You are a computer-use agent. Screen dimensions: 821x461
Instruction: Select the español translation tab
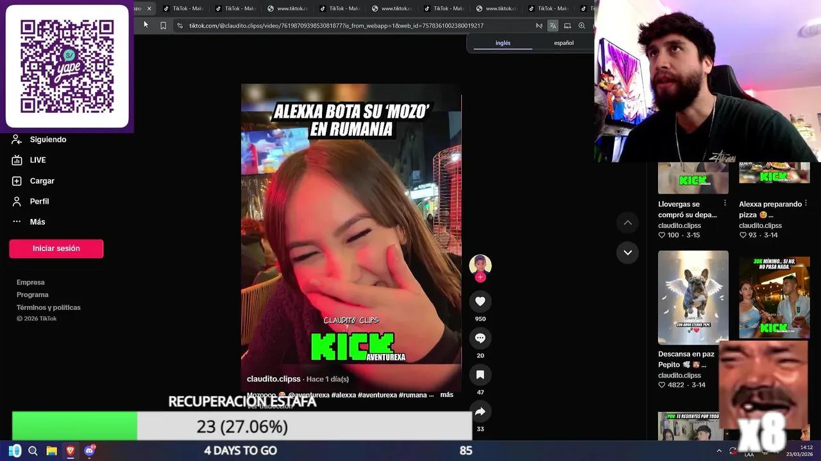pyautogui.click(x=564, y=43)
